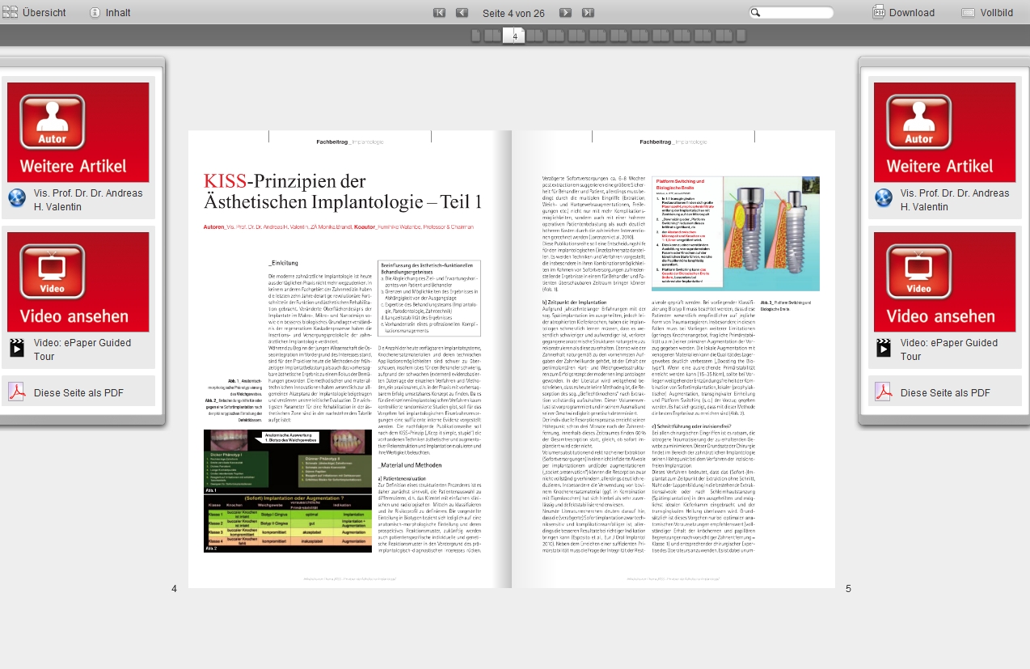Click the left panel 'Autor Weitere Artikel' banner
1030x669 pixels.
click(x=78, y=133)
